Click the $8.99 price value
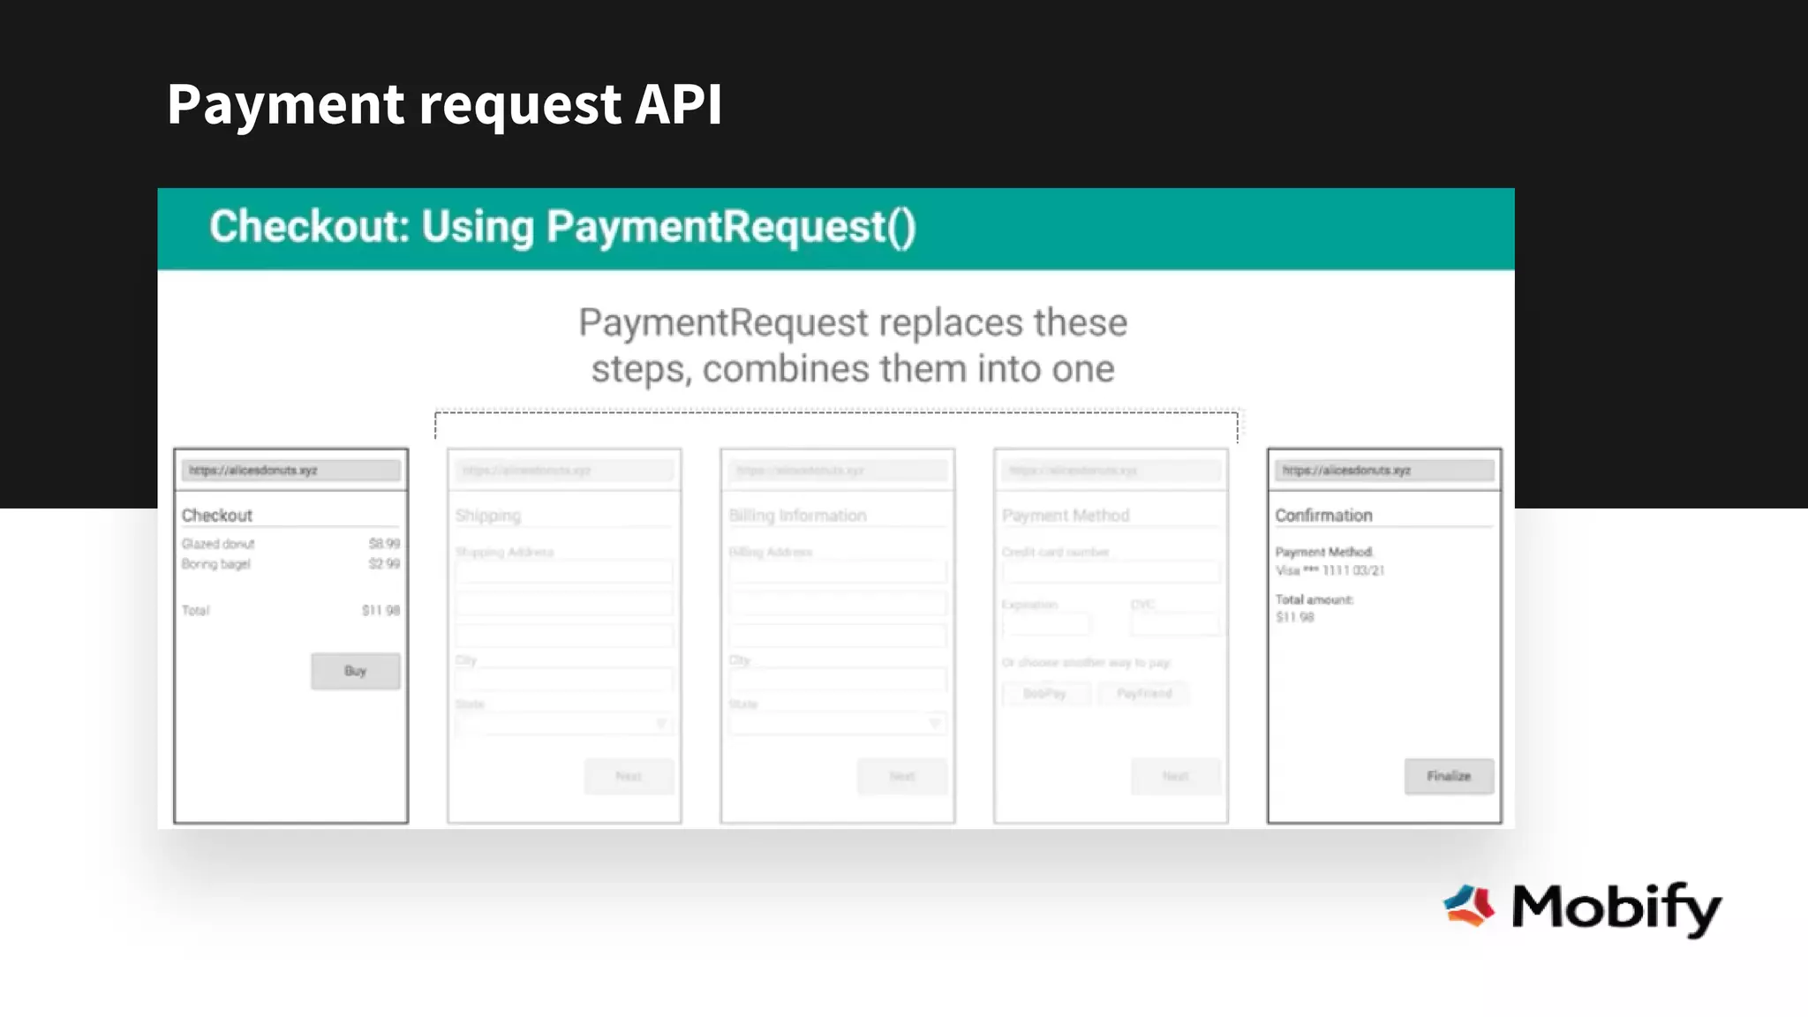1808x1017 pixels. pyautogui.click(x=384, y=544)
